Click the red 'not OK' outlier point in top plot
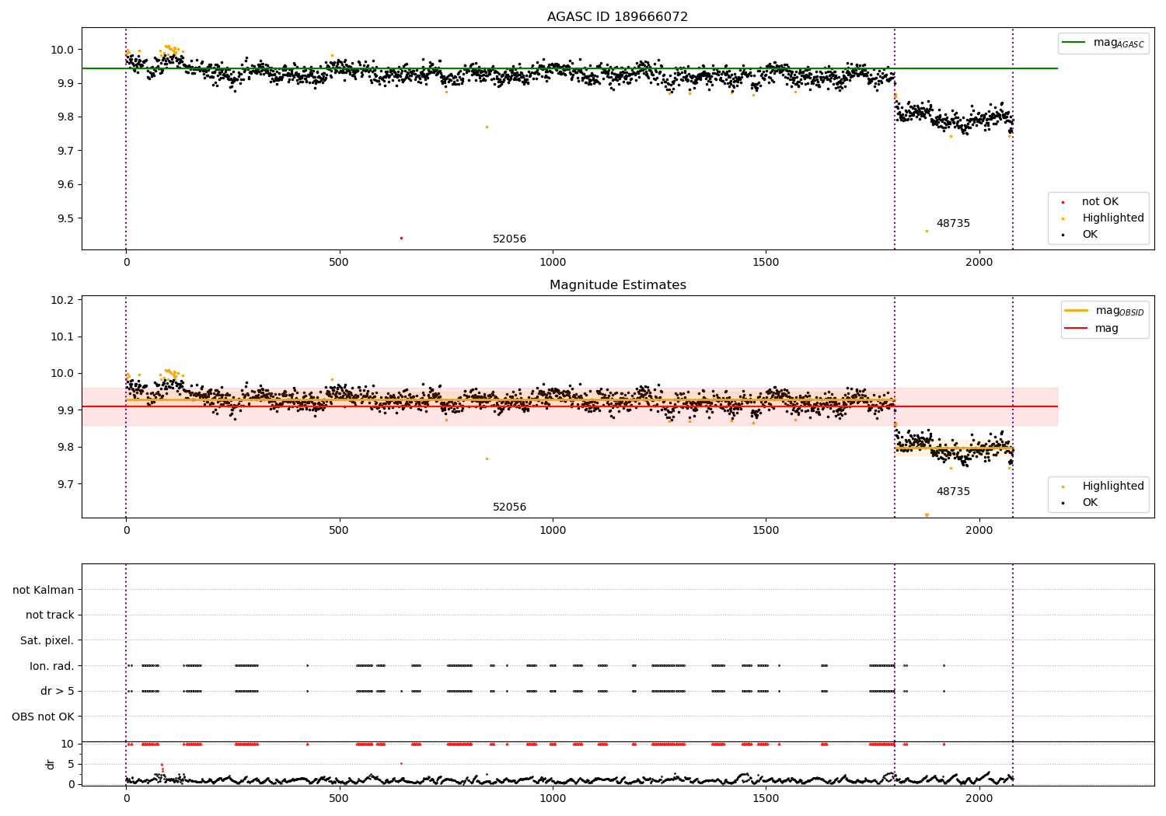Screen dimensions: 1166x816 pos(401,238)
